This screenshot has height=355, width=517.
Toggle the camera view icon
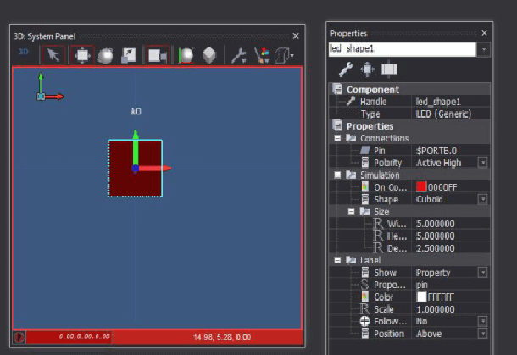tap(157, 55)
